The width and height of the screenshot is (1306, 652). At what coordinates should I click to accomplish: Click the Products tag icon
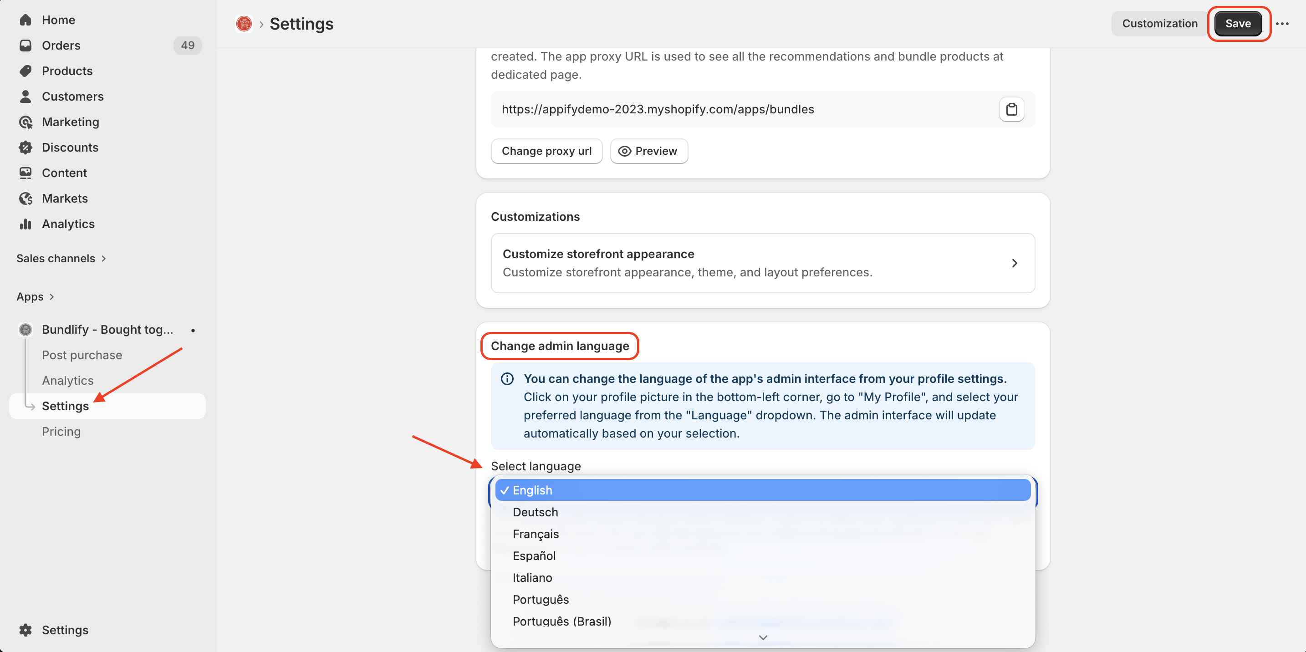pos(26,71)
